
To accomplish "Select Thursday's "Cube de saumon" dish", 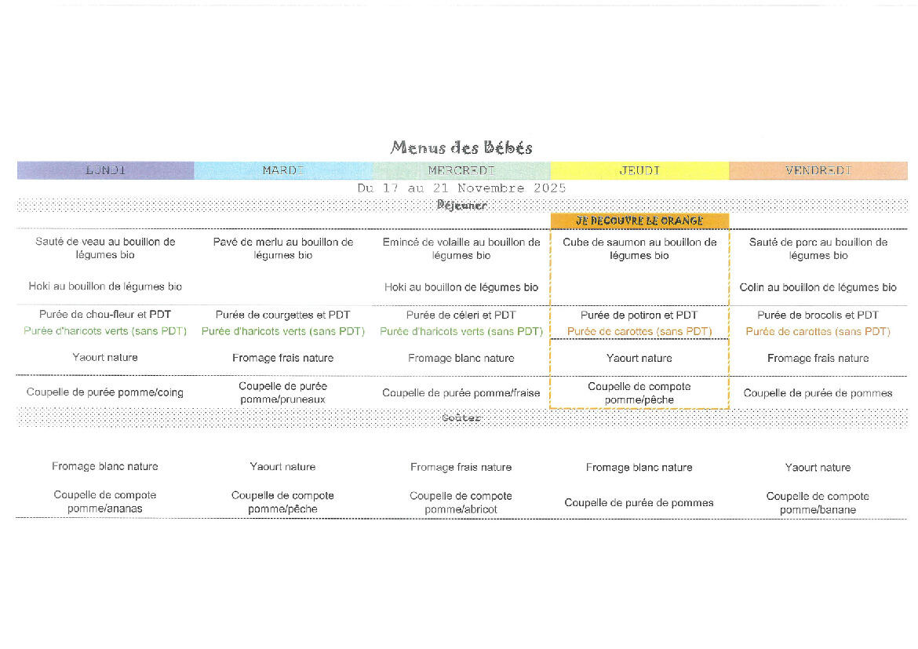I will click(x=639, y=248).
